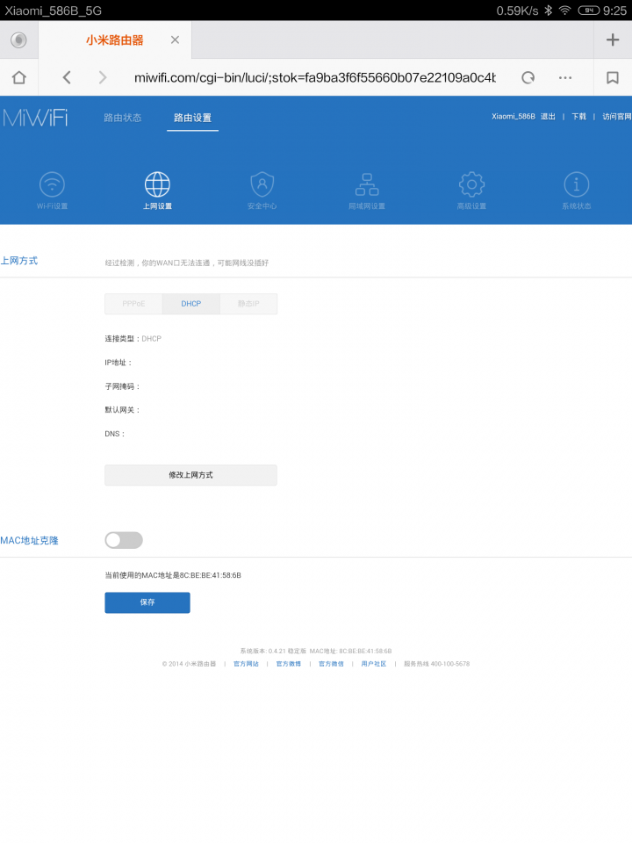Click 系统版本 footer text
632x843 pixels.
tap(273, 651)
